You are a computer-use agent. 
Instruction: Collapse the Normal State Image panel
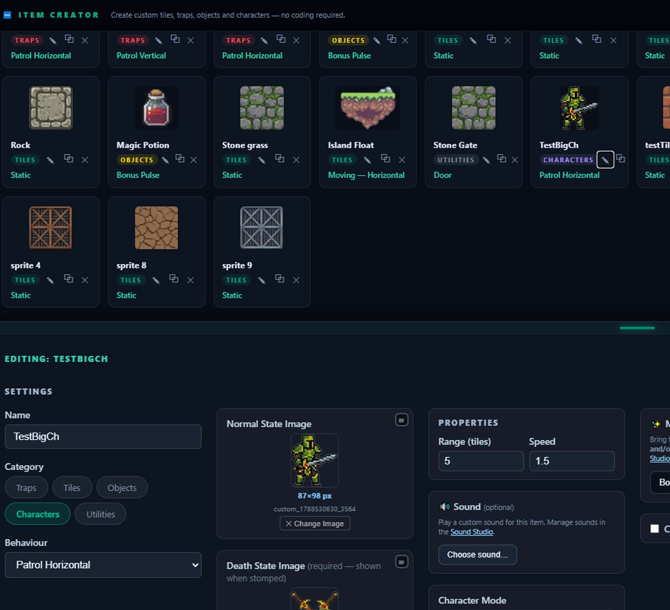[x=402, y=420]
